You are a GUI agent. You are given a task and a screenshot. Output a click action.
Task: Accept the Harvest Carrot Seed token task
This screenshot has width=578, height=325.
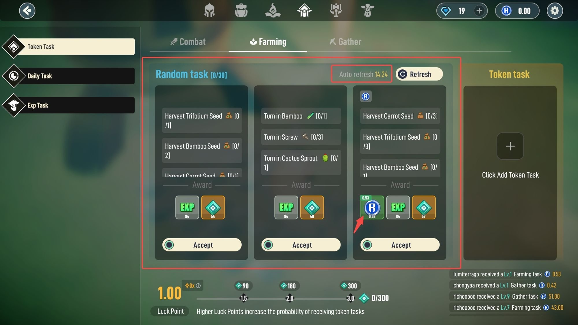(400, 245)
